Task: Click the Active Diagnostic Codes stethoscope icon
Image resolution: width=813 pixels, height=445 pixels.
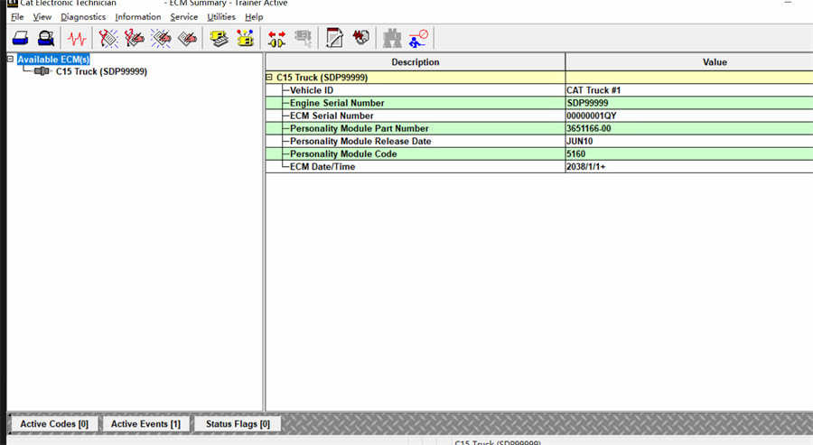Action: point(109,39)
